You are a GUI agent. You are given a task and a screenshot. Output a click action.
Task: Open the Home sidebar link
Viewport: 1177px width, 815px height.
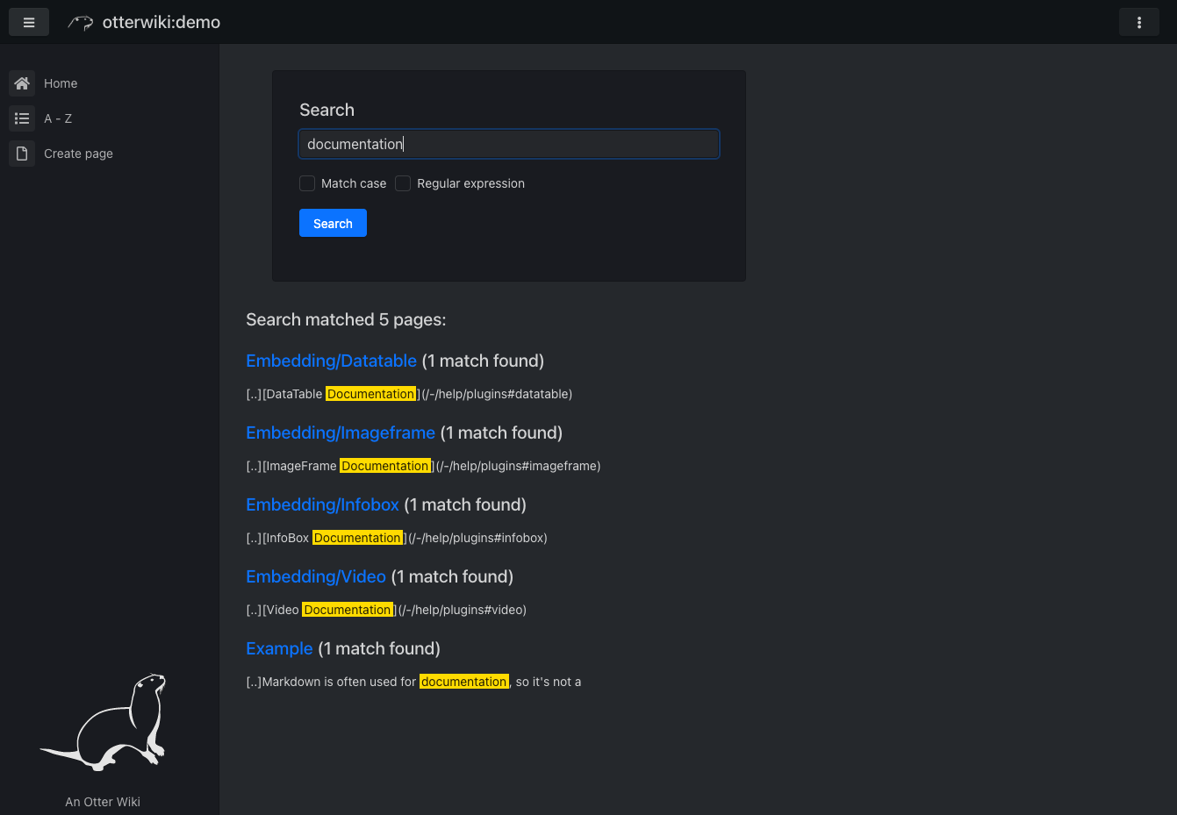point(61,83)
